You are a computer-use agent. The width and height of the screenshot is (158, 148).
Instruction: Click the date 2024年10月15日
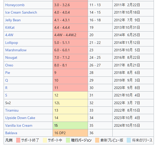tap(127, 125)
